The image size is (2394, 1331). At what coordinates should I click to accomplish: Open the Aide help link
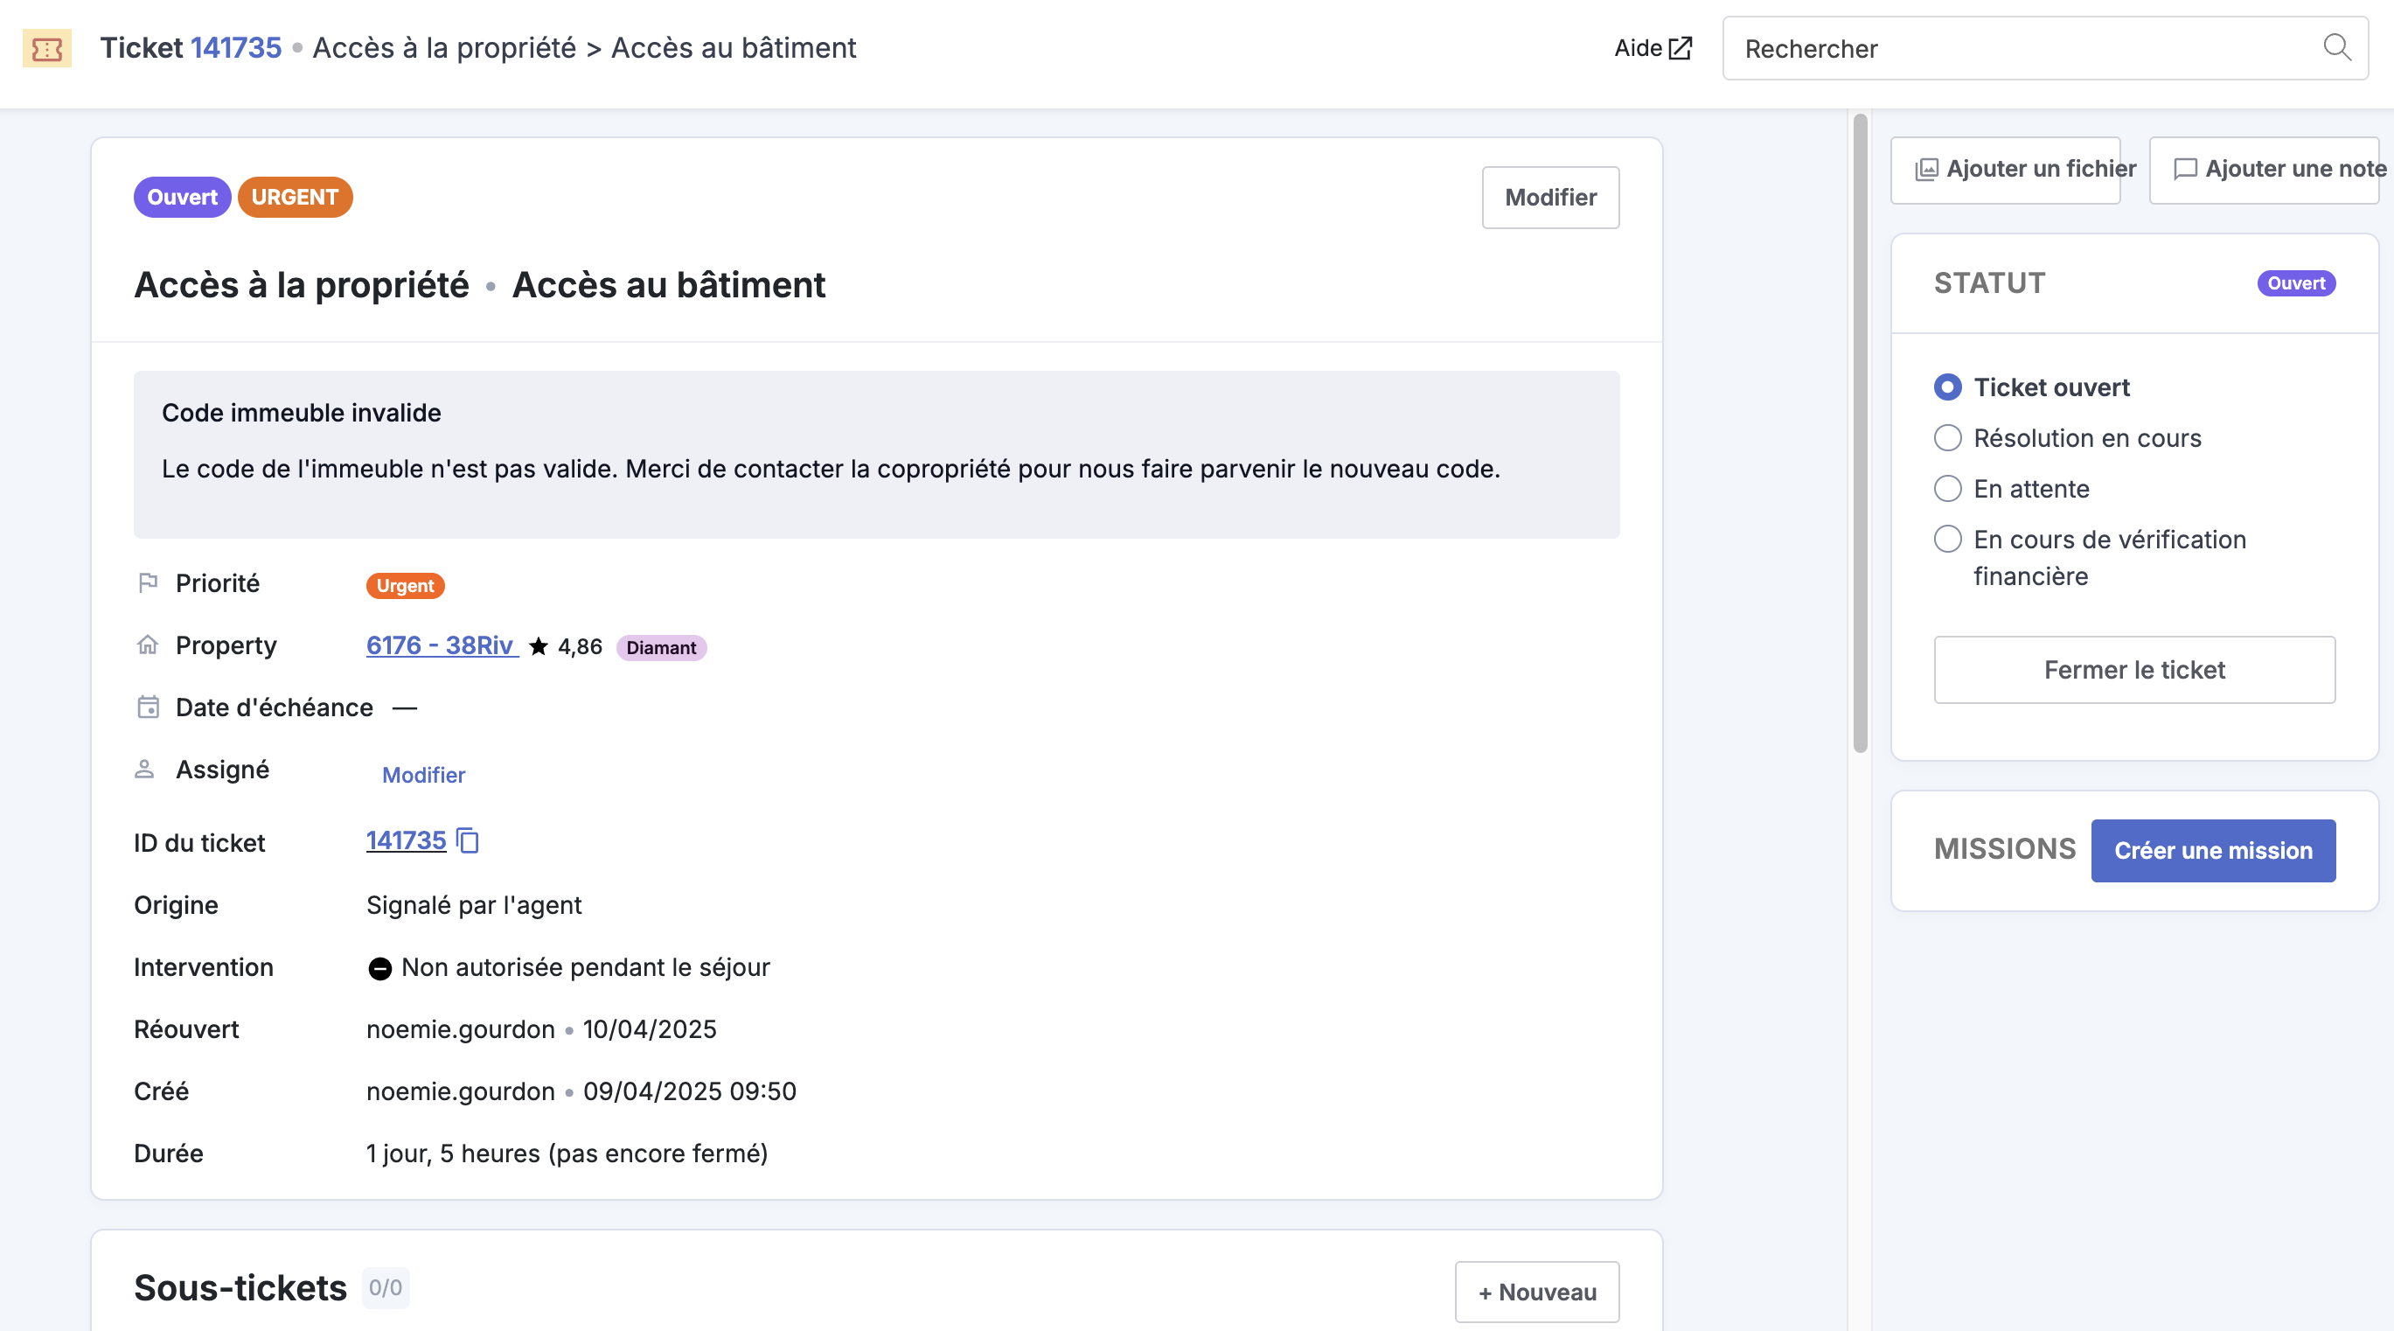point(1653,48)
